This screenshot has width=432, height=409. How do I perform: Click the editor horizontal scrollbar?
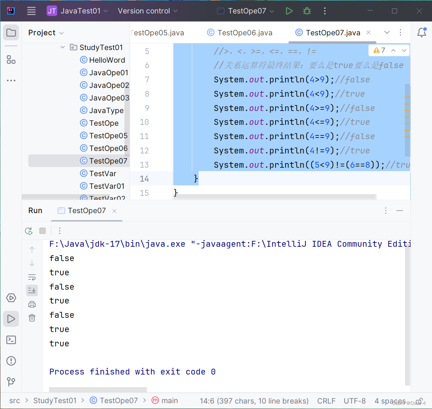tap(275, 197)
